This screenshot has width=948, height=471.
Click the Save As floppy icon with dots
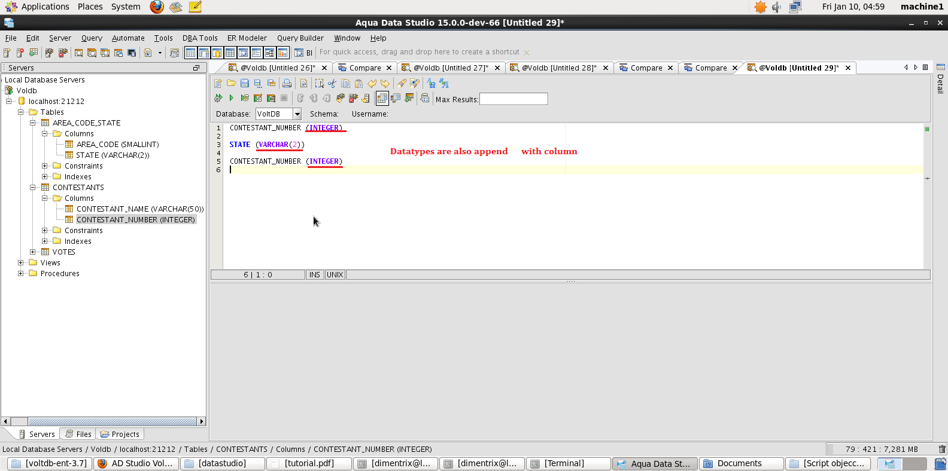[x=258, y=84]
